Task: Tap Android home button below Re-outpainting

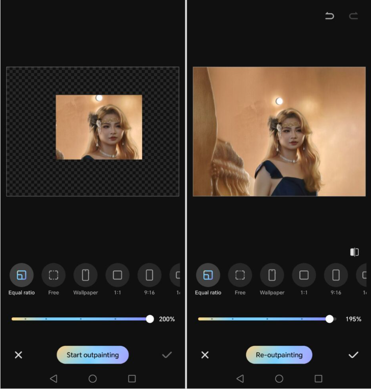Action: pos(279,378)
